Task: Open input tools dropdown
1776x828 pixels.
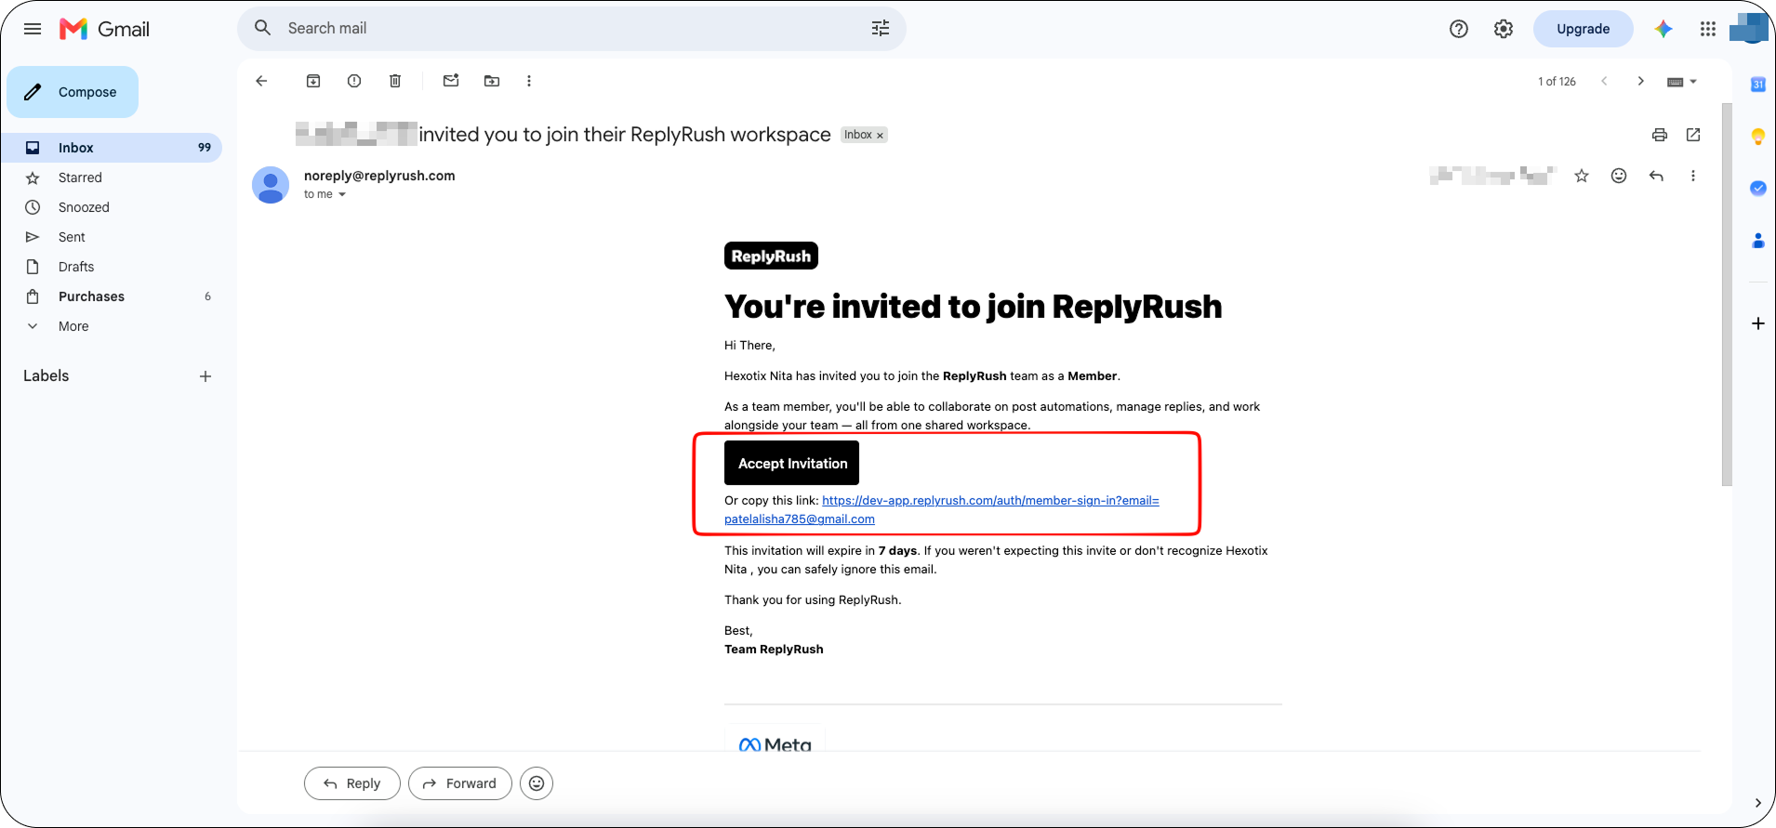Action: coord(1682,82)
